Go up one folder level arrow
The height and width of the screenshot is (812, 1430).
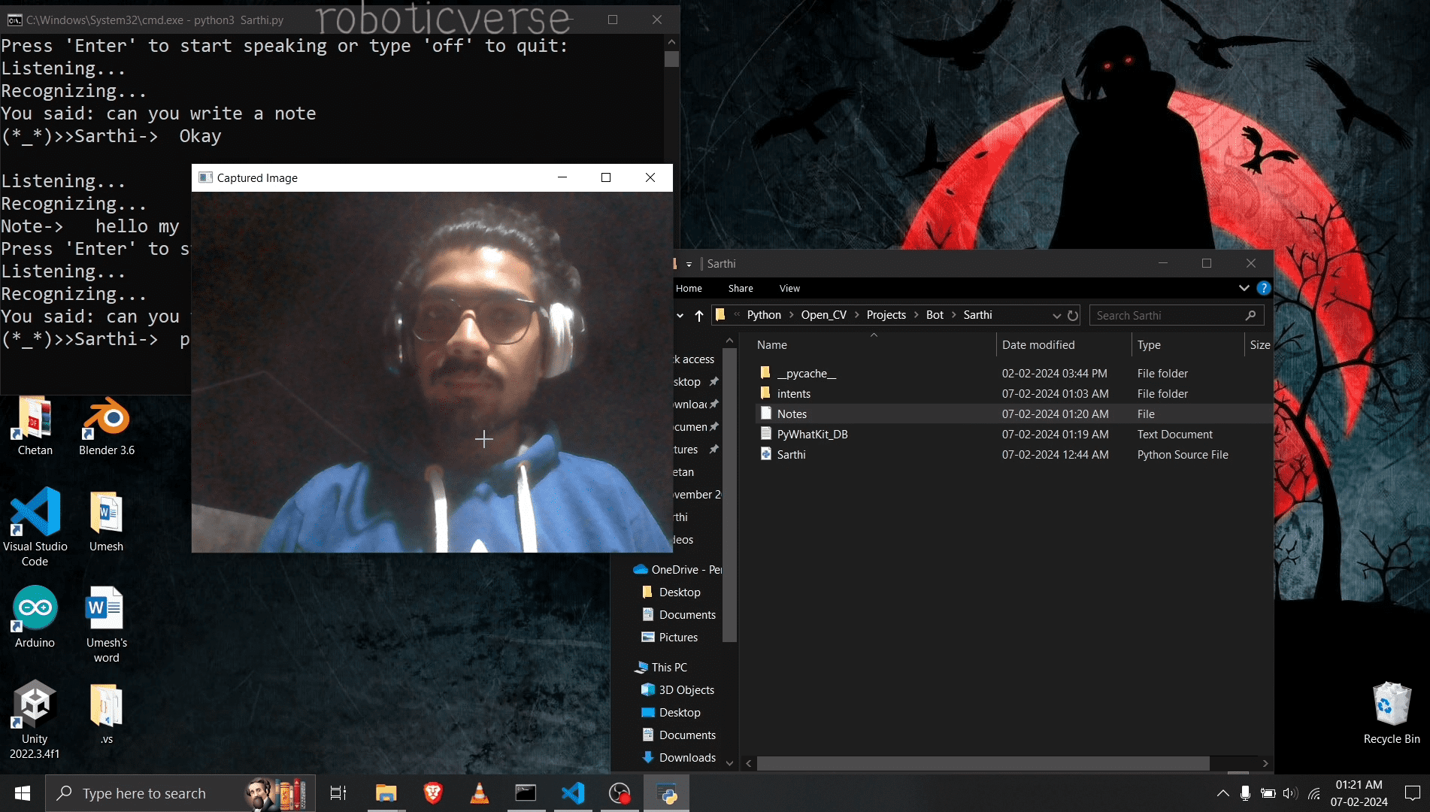699,316
